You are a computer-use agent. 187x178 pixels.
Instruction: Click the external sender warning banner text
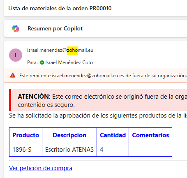click(x=103, y=76)
